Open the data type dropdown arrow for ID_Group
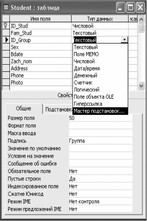This screenshot has height=221, width=147. [124, 40]
